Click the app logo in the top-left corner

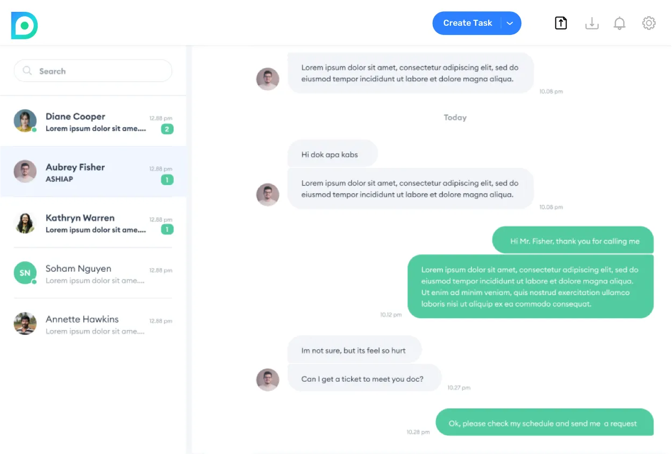click(x=24, y=25)
